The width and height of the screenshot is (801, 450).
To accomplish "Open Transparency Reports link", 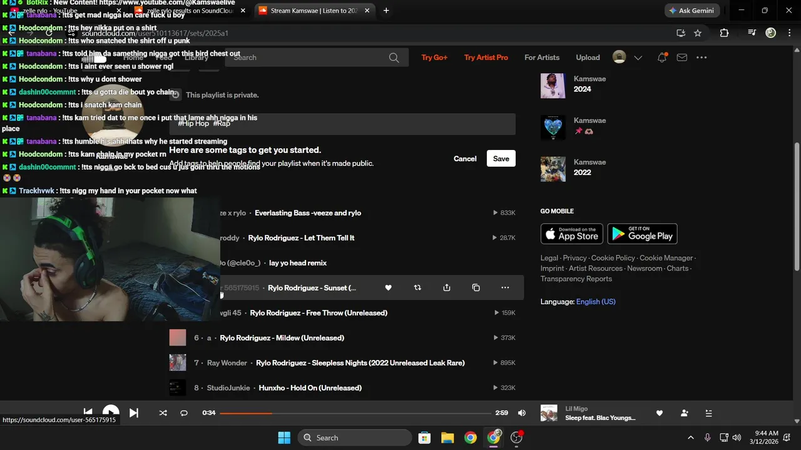I will coord(576,279).
